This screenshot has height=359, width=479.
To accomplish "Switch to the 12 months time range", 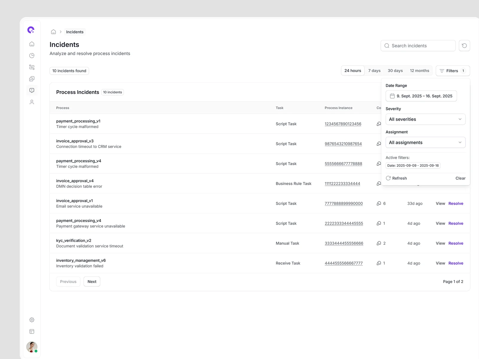I will [419, 71].
